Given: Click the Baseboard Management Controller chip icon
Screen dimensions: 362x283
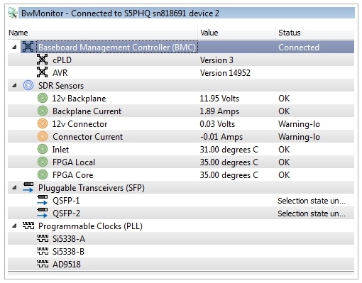Looking at the screenshot, I should (28, 47).
